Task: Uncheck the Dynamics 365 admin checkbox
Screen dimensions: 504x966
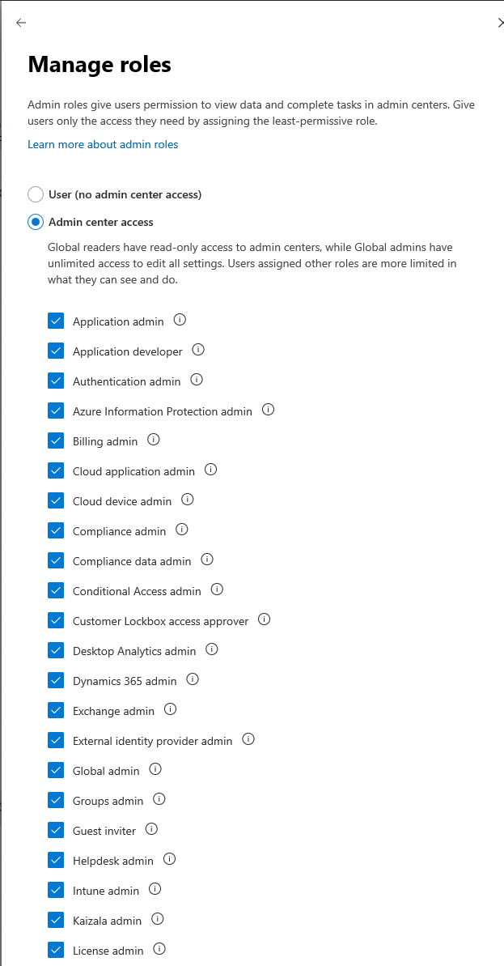Action: [x=56, y=680]
